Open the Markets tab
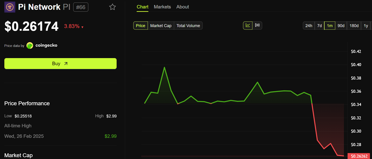Viewport: 372px width, 159px height. [x=162, y=7]
